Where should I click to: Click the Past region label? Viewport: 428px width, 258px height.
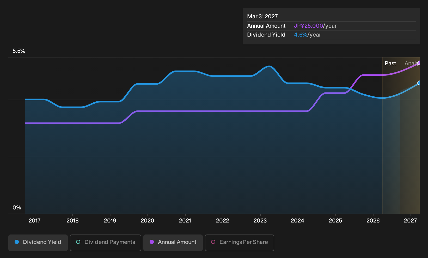(x=390, y=63)
